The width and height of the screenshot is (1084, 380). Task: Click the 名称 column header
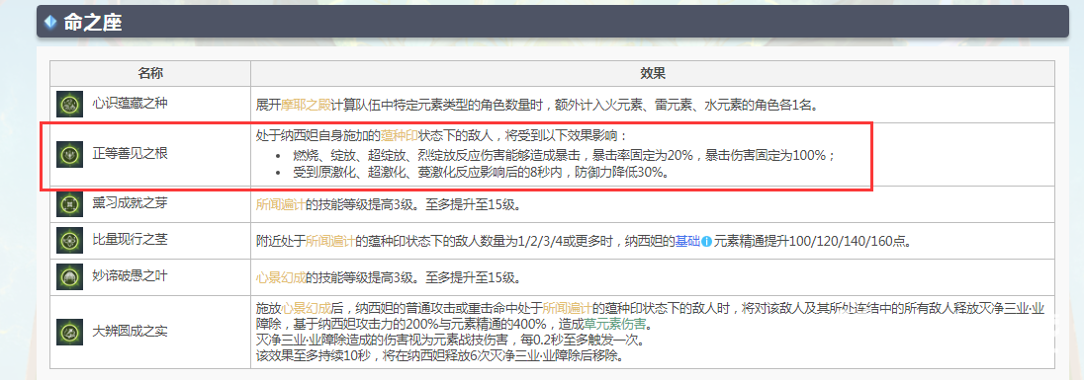(150, 73)
